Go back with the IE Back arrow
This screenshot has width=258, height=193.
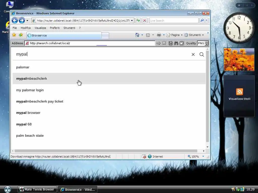[15, 21]
